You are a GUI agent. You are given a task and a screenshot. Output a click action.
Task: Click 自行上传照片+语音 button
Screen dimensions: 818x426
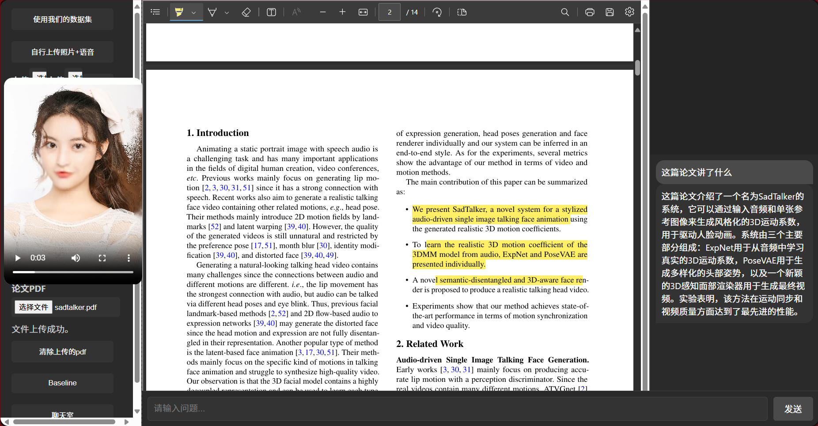click(62, 52)
